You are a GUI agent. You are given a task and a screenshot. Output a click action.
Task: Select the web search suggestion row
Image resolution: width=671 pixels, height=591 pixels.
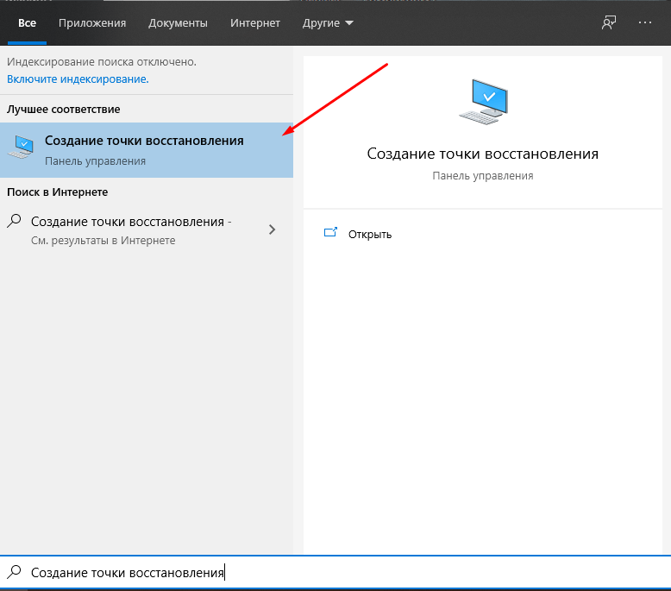pos(147,229)
